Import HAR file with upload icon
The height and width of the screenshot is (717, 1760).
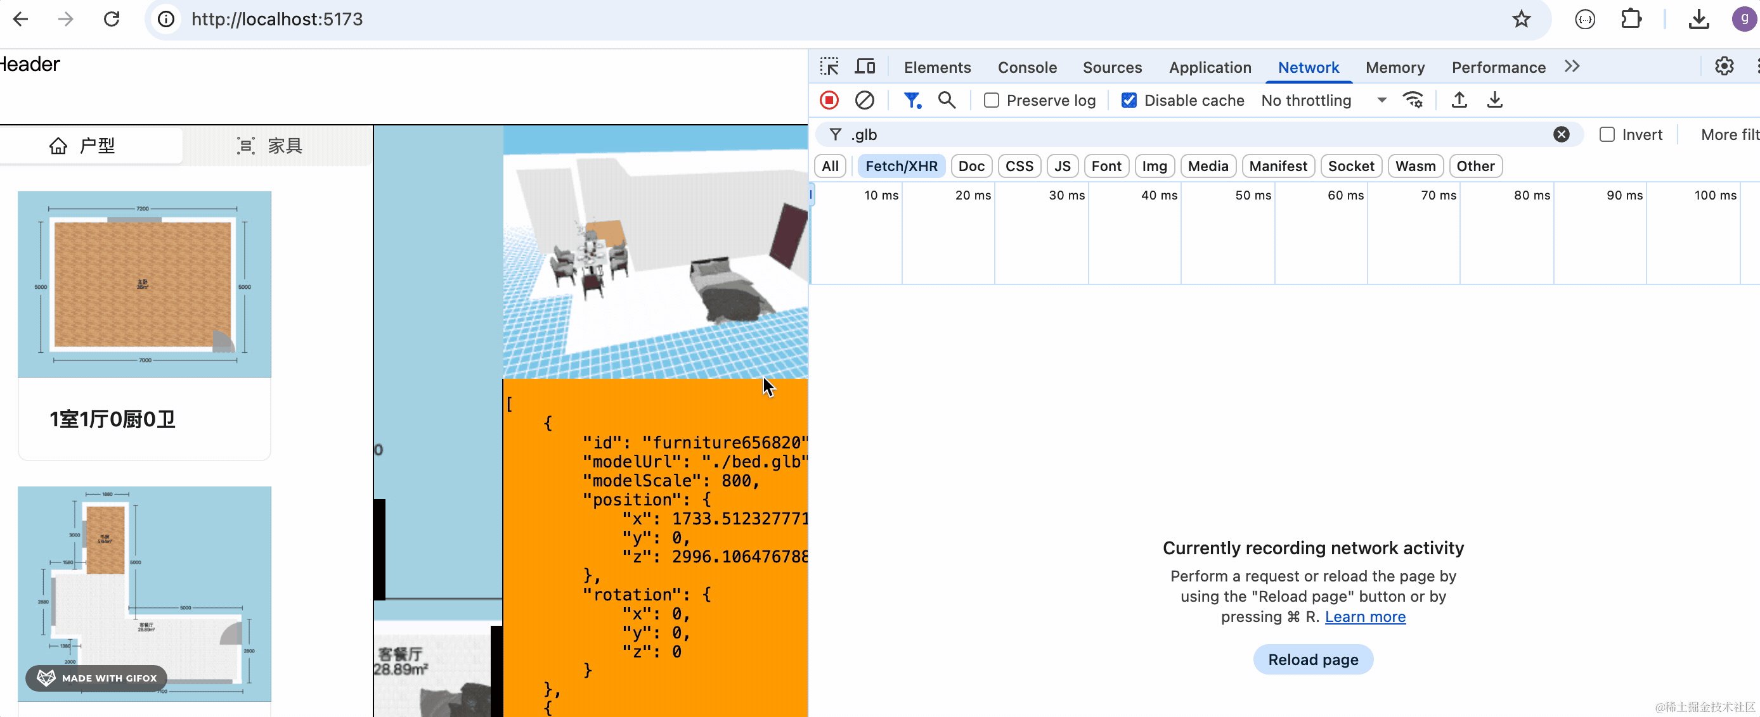click(x=1459, y=100)
